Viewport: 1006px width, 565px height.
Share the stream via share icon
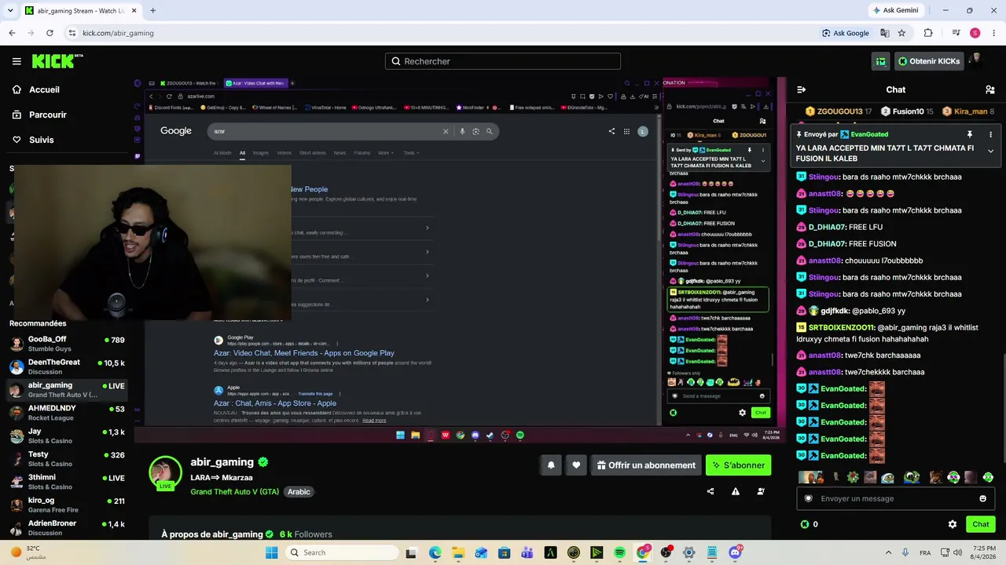[710, 491]
